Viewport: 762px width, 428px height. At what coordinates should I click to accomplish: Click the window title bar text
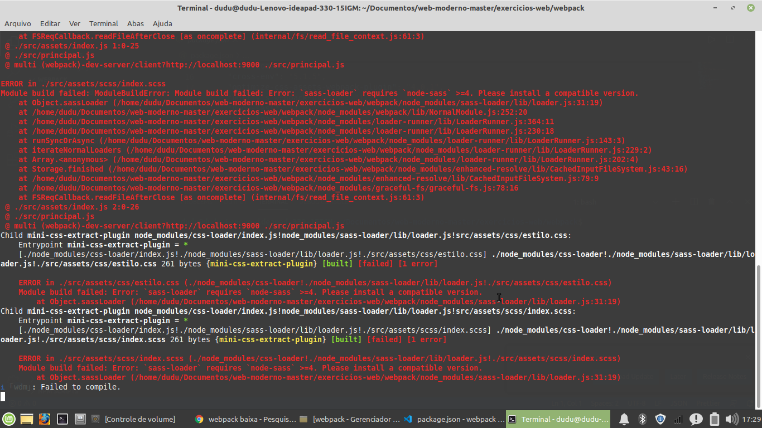(381, 8)
